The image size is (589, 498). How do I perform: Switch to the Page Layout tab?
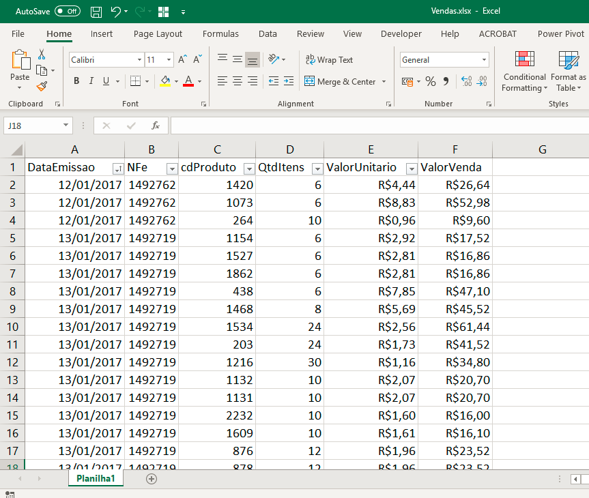158,33
